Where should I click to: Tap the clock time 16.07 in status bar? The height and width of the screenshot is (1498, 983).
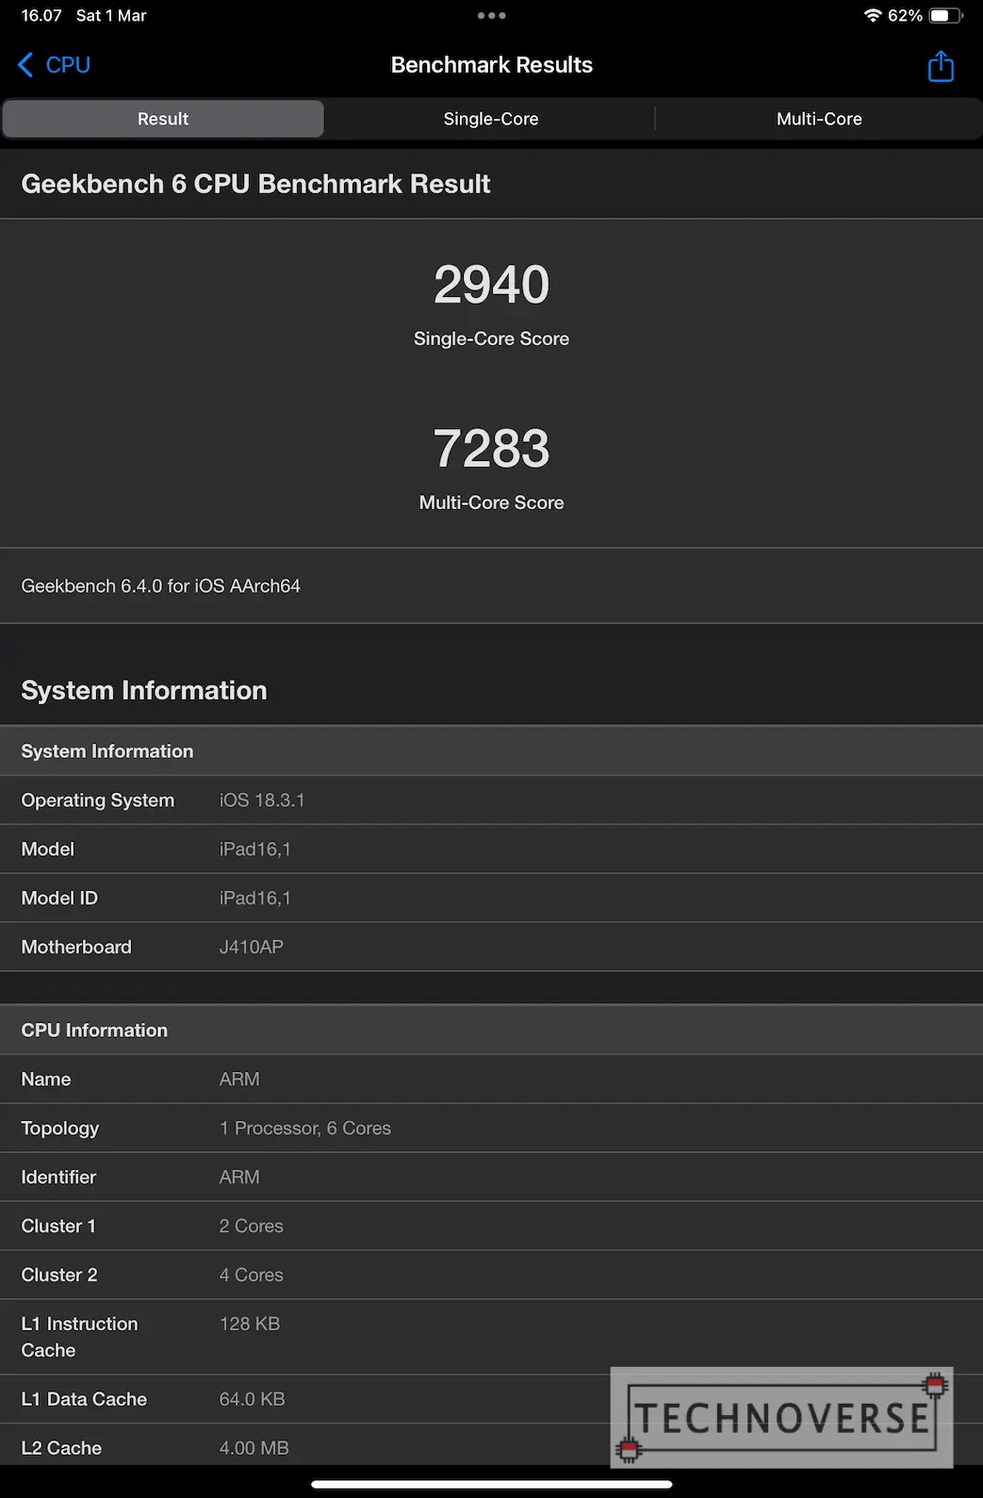(41, 15)
